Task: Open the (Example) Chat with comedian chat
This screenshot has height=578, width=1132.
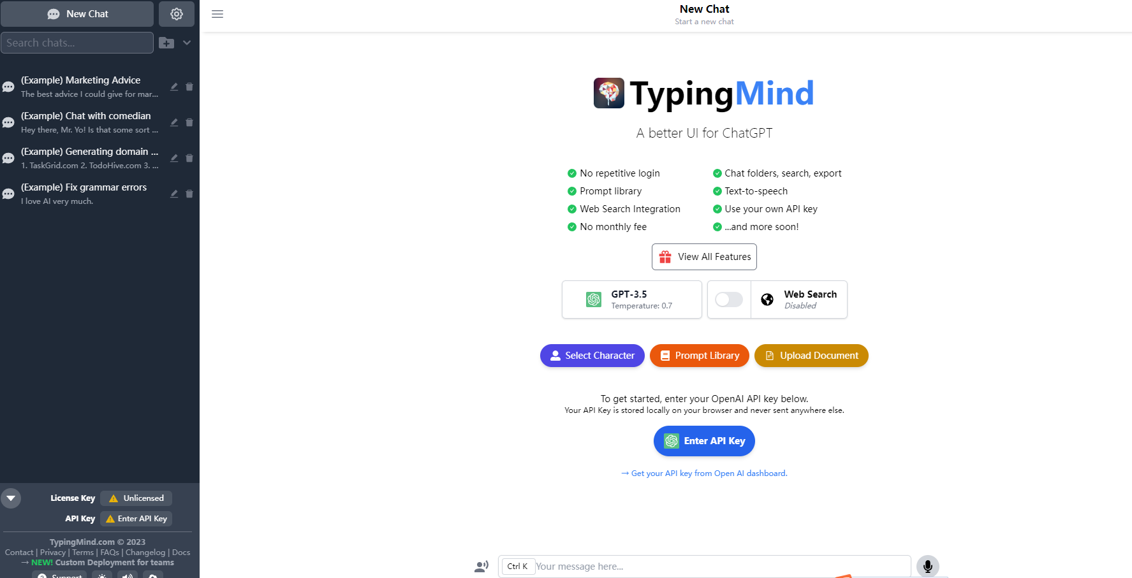Action: [x=89, y=122]
